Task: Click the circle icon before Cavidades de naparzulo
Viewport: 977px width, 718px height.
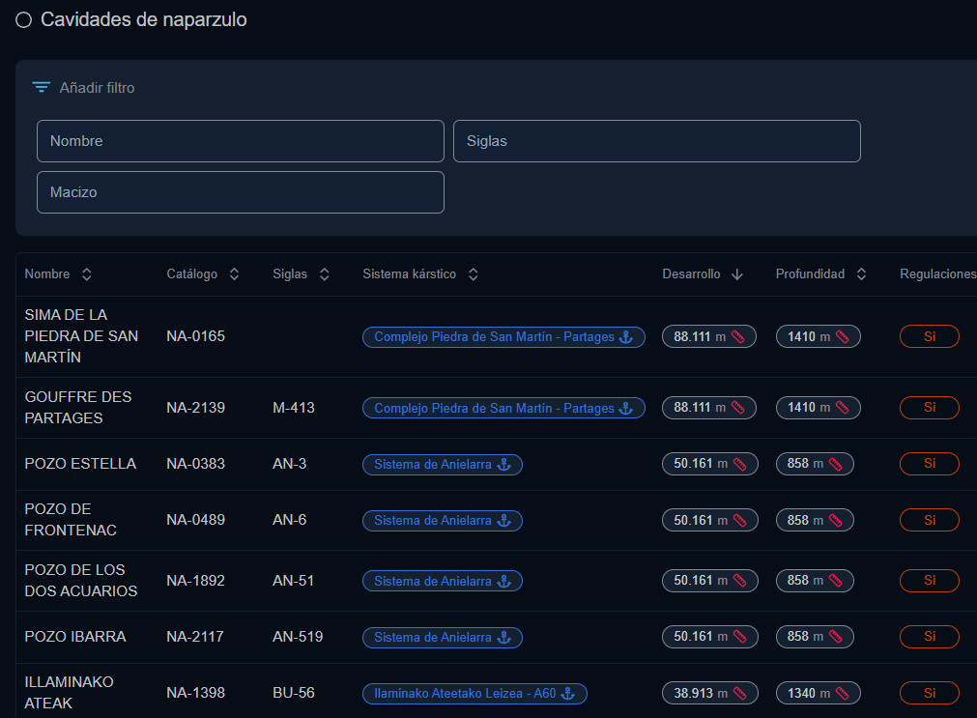Action: pyautogui.click(x=24, y=20)
